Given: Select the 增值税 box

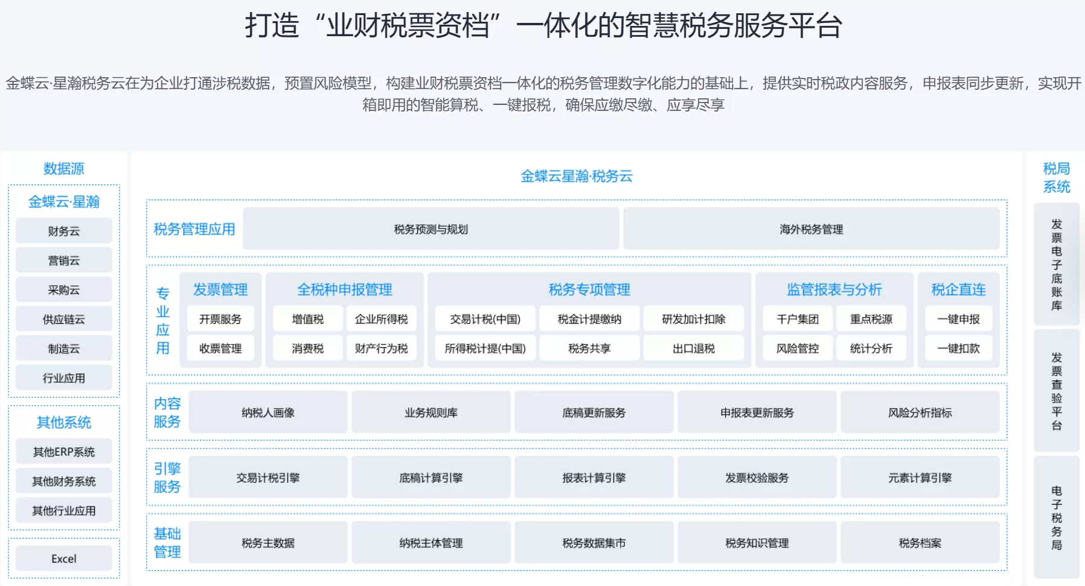Looking at the screenshot, I should (308, 319).
